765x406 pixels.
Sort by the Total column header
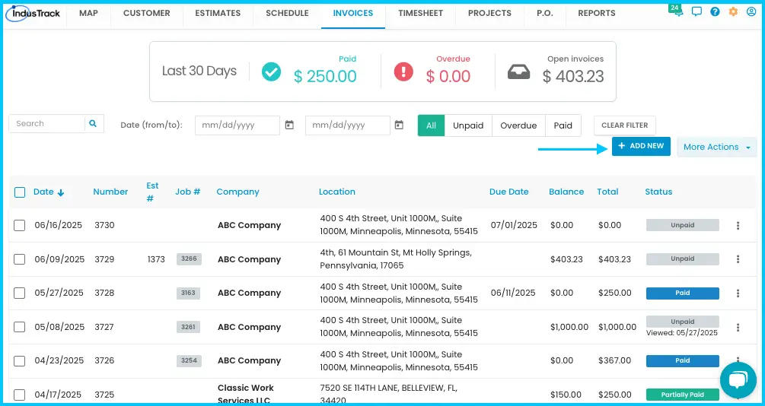tap(608, 192)
